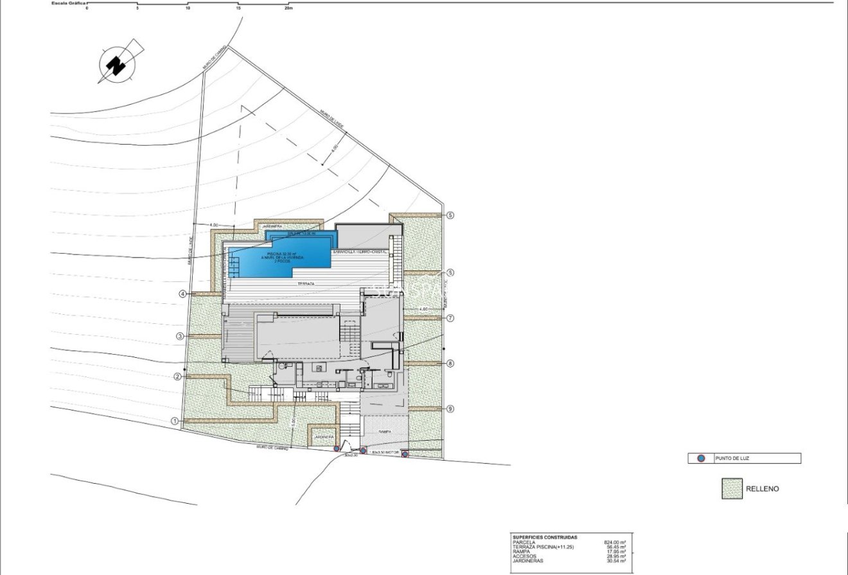Select the Jardinera label above the pool
Viewport: 848px width, 575px height.
click(271, 226)
